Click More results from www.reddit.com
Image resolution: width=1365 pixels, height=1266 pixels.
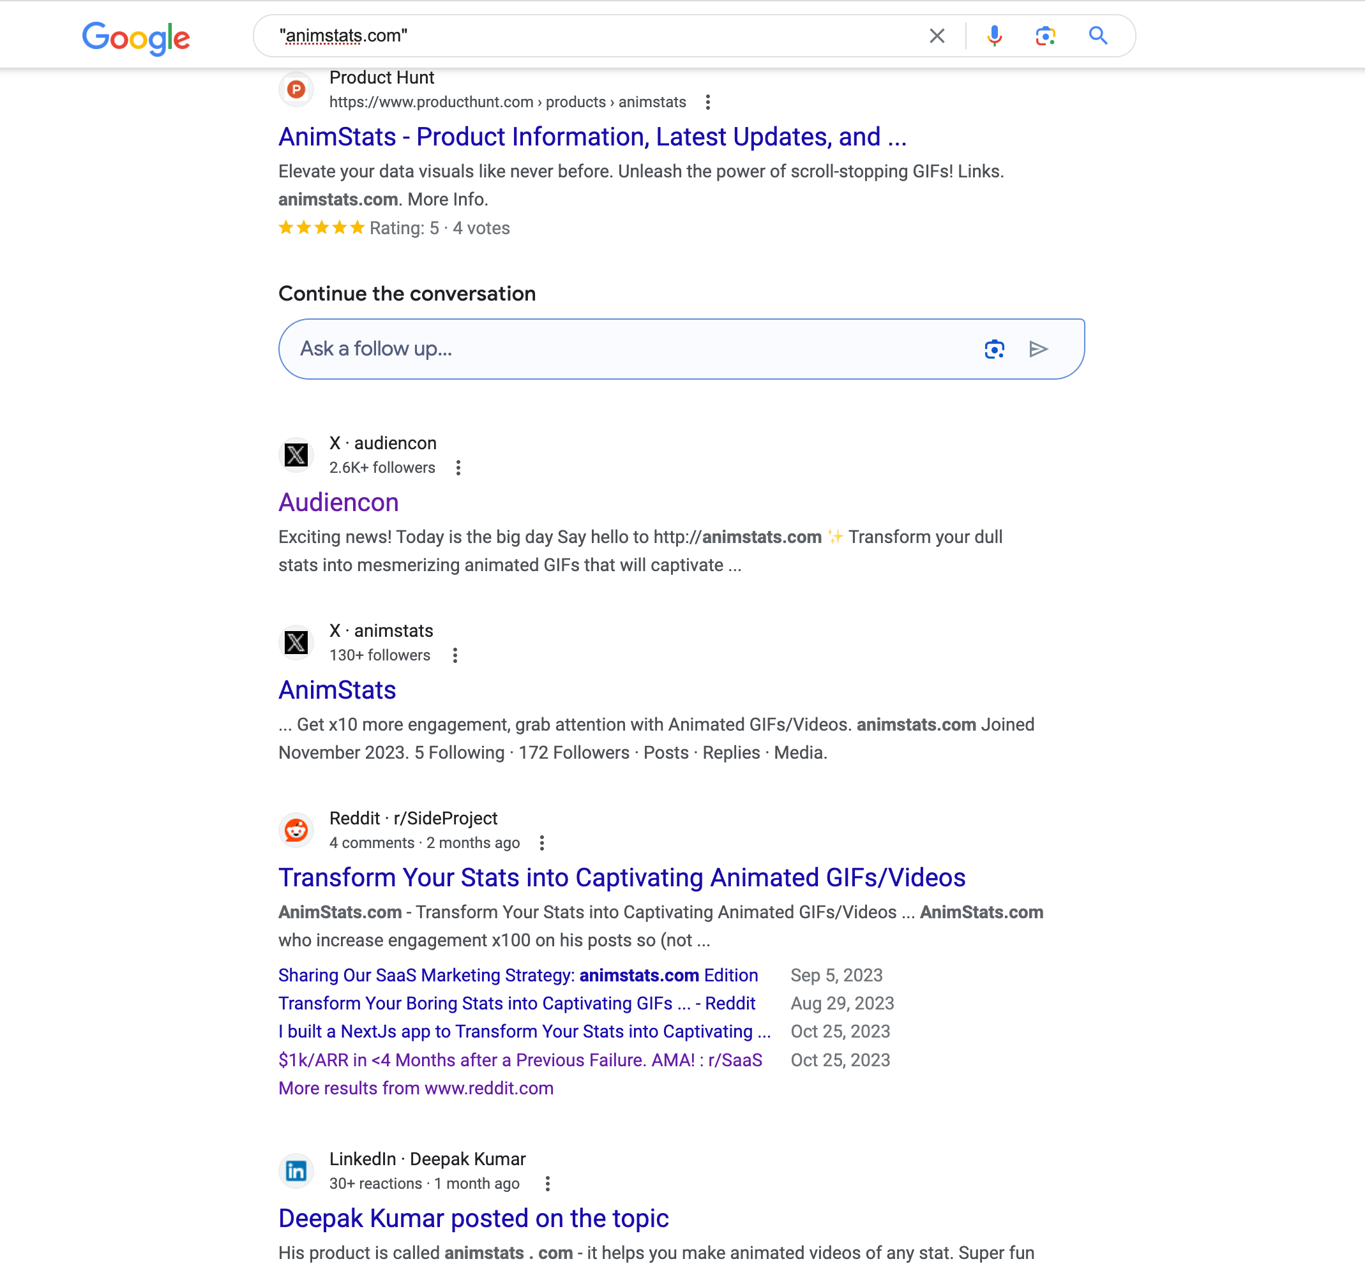coord(416,1088)
